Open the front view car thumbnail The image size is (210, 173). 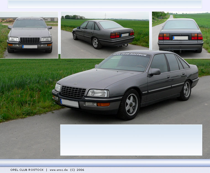pos(29,35)
